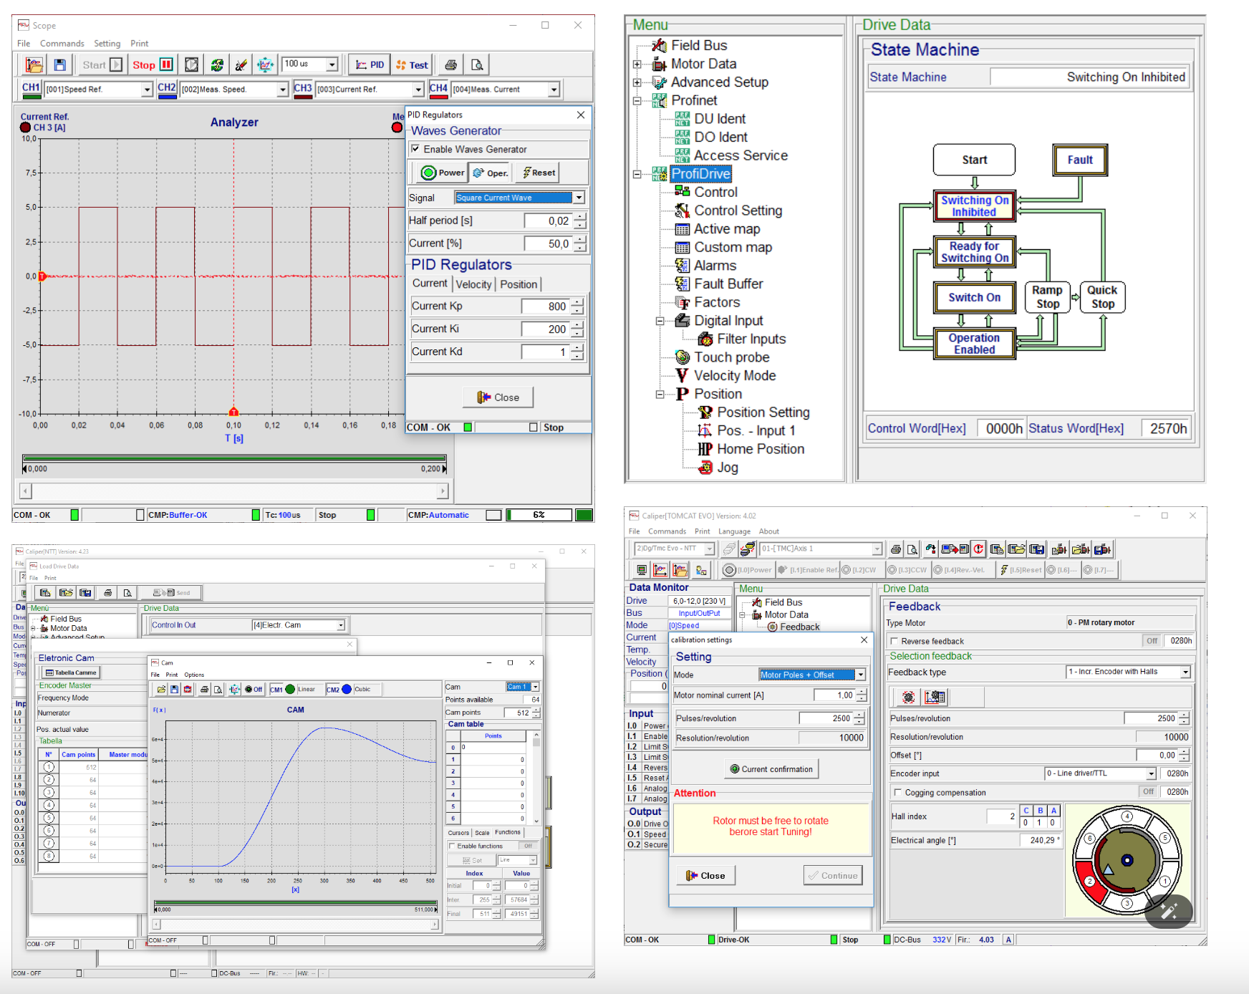This screenshot has width=1249, height=994.
Task: Switch to the Position PID tab
Action: coord(519,284)
